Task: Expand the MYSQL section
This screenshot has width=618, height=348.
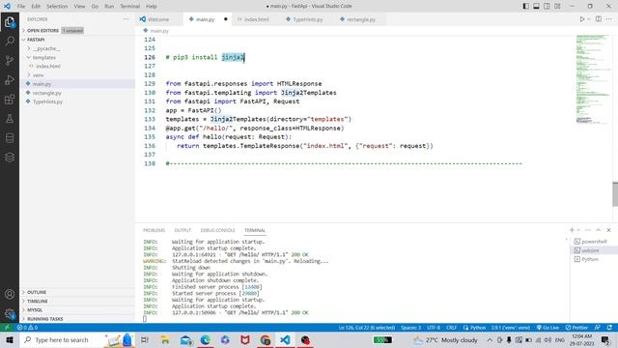Action: 35,310
